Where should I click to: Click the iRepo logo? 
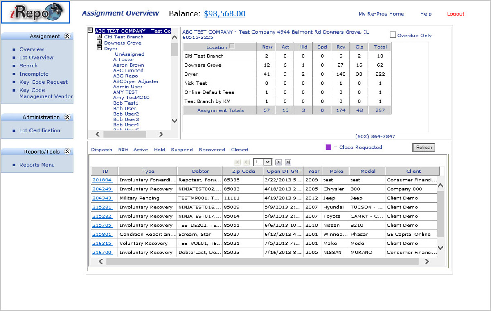[35, 12]
